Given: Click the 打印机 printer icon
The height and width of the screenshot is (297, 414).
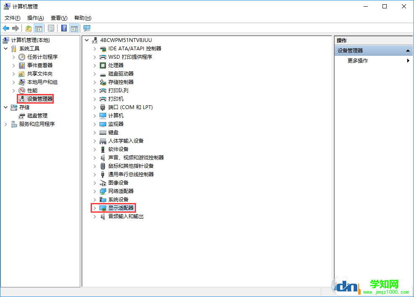Looking at the screenshot, I should (x=103, y=99).
